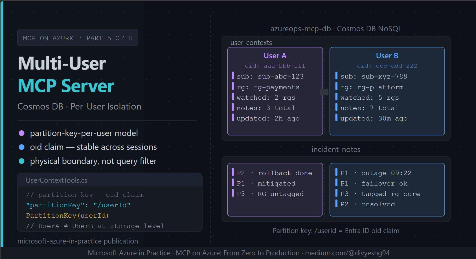Click 'microsoft-azure-in-practice publication' text
Viewport: 476px width, 259px height.
point(78,241)
